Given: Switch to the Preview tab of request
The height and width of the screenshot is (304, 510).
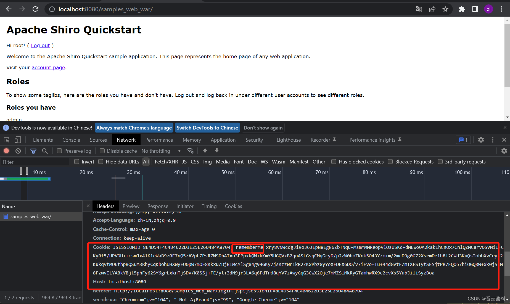Looking at the screenshot, I should (x=131, y=206).
